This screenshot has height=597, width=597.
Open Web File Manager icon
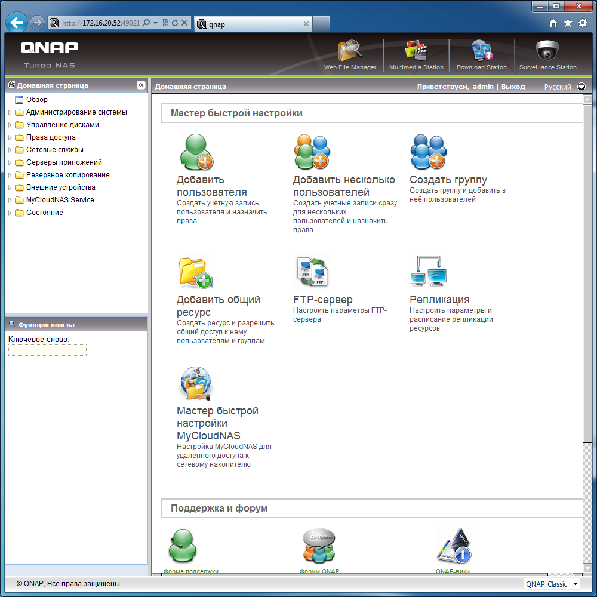pos(349,51)
